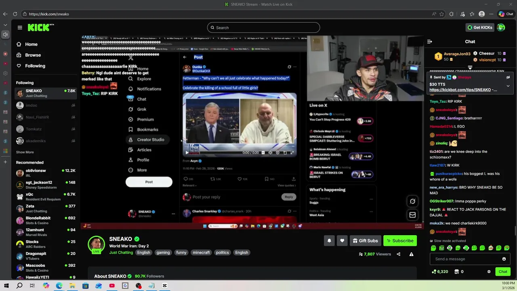The width and height of the screenshot is (517, 291).
Task: Open Edge settings and more menu
Action: 491,14
